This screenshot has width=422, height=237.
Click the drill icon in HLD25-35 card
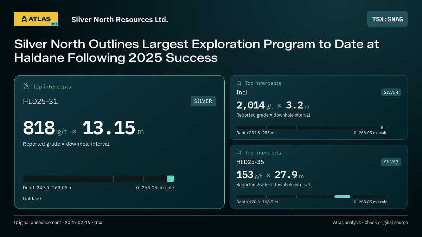pyautogui.click(x=239, y=152)
